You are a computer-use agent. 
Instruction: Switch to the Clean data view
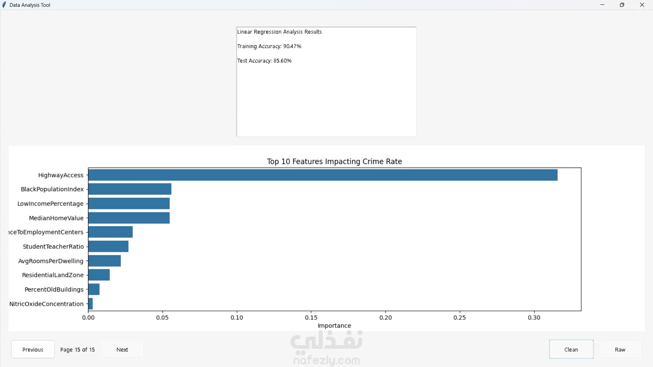[571, 349]
